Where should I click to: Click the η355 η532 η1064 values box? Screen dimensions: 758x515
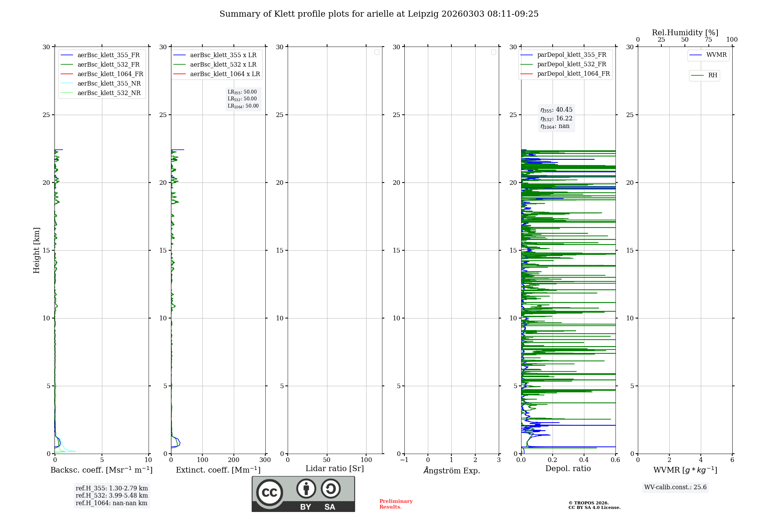pyautogui.click(x=556, y=118)
